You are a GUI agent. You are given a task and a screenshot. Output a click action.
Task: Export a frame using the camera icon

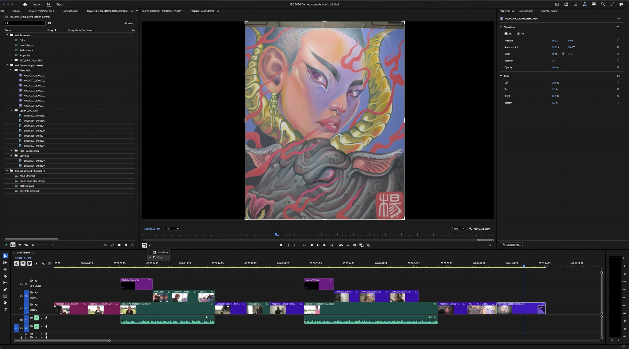[355, 245]
